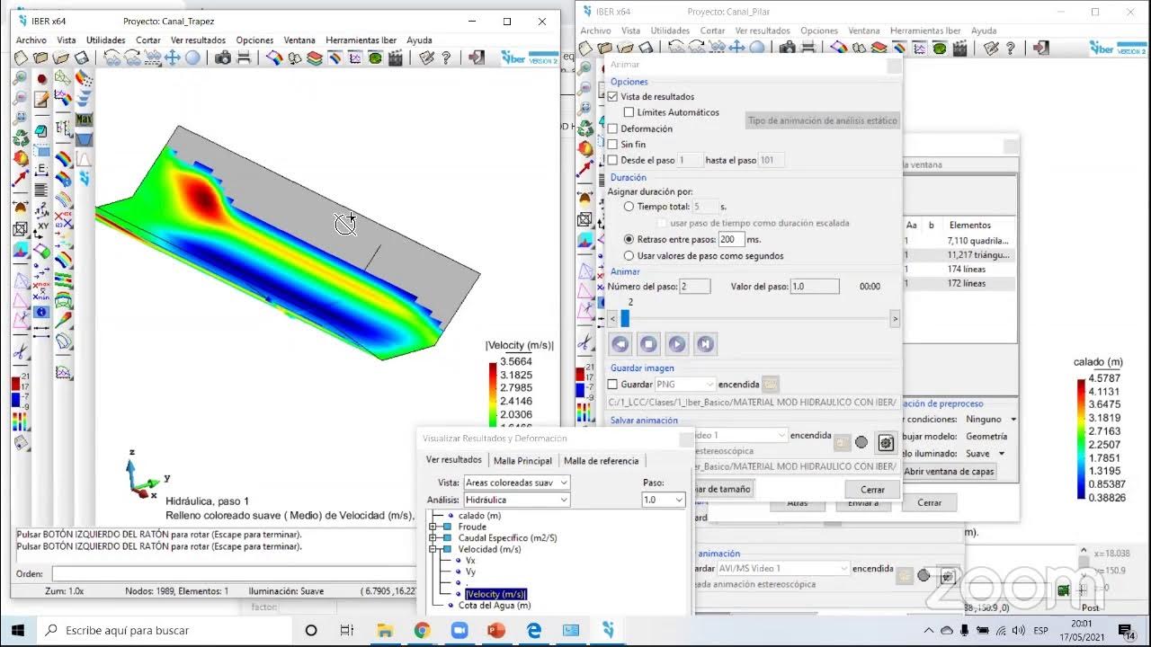Select the camera snapshot icon in top toolbar
Viewport: 1151px width, 647px height.
click(223, 56)
